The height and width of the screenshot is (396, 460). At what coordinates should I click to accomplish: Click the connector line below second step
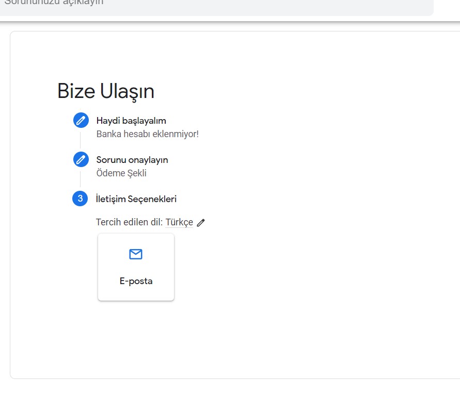80,179
